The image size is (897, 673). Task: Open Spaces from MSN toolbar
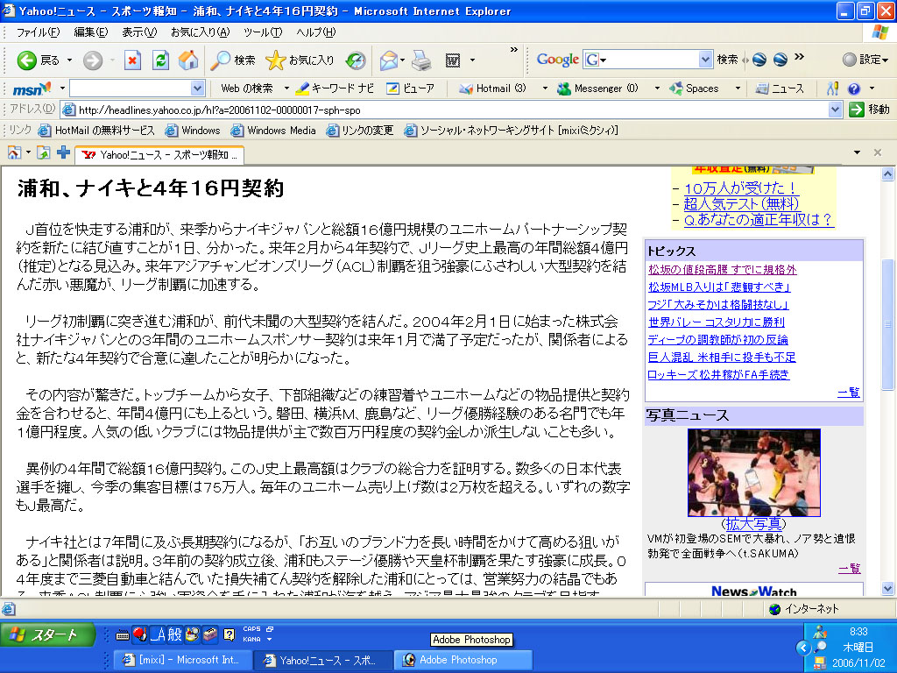[x=694, y=89]
